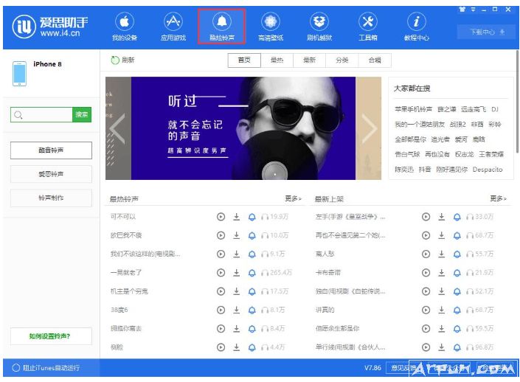Download the 离人愁 ringtone
Image resolution: width=520 pixels, height=382 pixels.
point(441,254)
